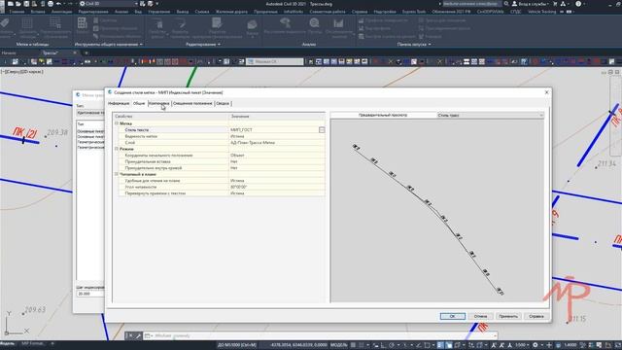
Task: Add a new drawing tab with plus
Action: point(86,52)
